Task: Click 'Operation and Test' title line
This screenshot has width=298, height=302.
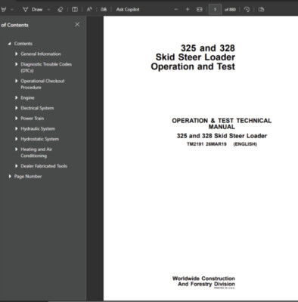Action: click(x=193, y=66)
